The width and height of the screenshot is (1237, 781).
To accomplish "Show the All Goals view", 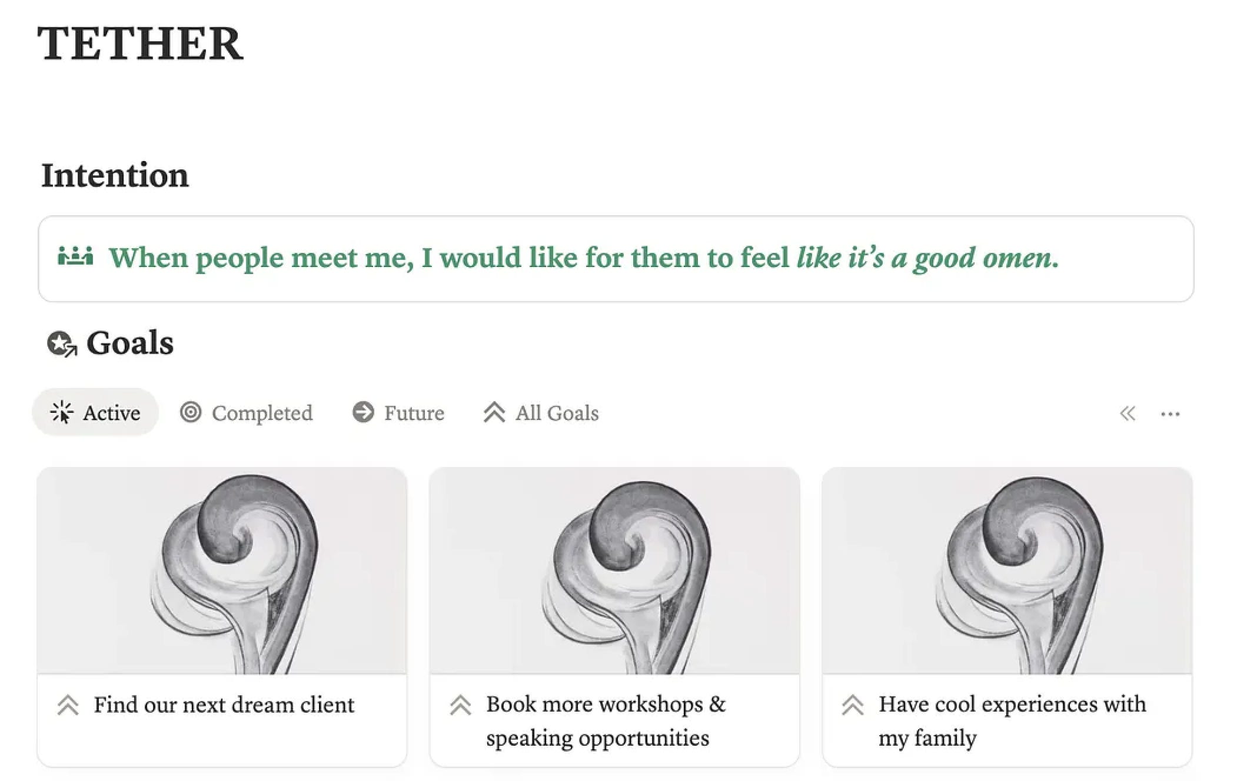I will (x=541, y=412).
